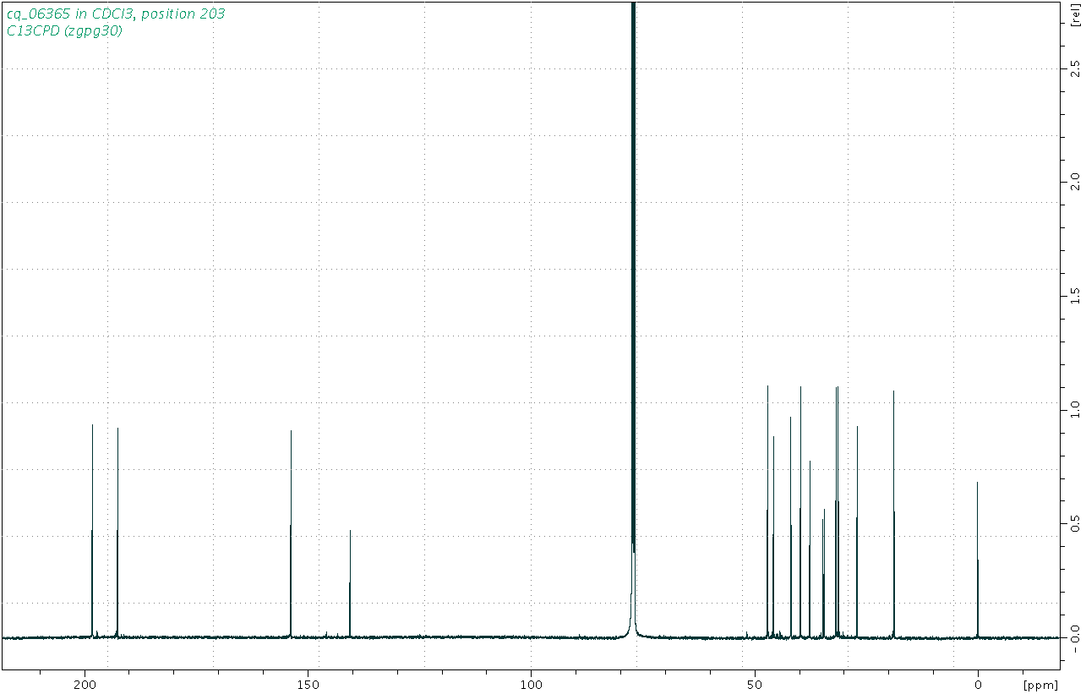This screenshot has height=694, width=1086.
Task: Click the "[rel]" intensity axis label
Action: pyautogui.click(x=1074, y=15)
